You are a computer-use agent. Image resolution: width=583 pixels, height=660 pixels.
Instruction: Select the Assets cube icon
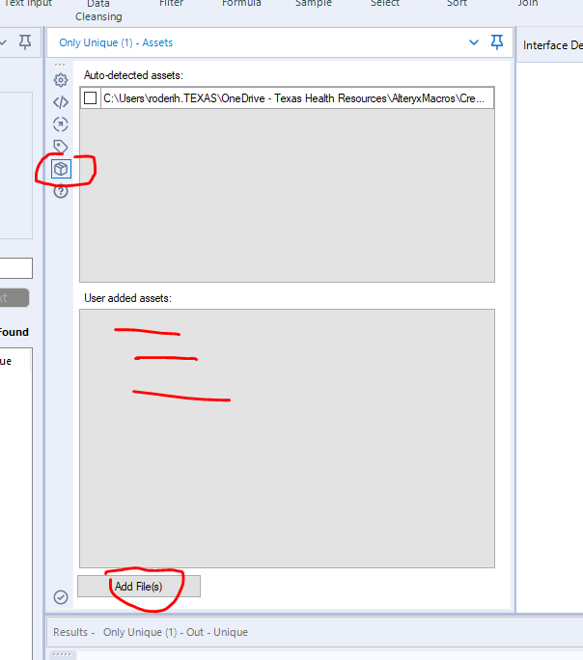pos(61,169)
